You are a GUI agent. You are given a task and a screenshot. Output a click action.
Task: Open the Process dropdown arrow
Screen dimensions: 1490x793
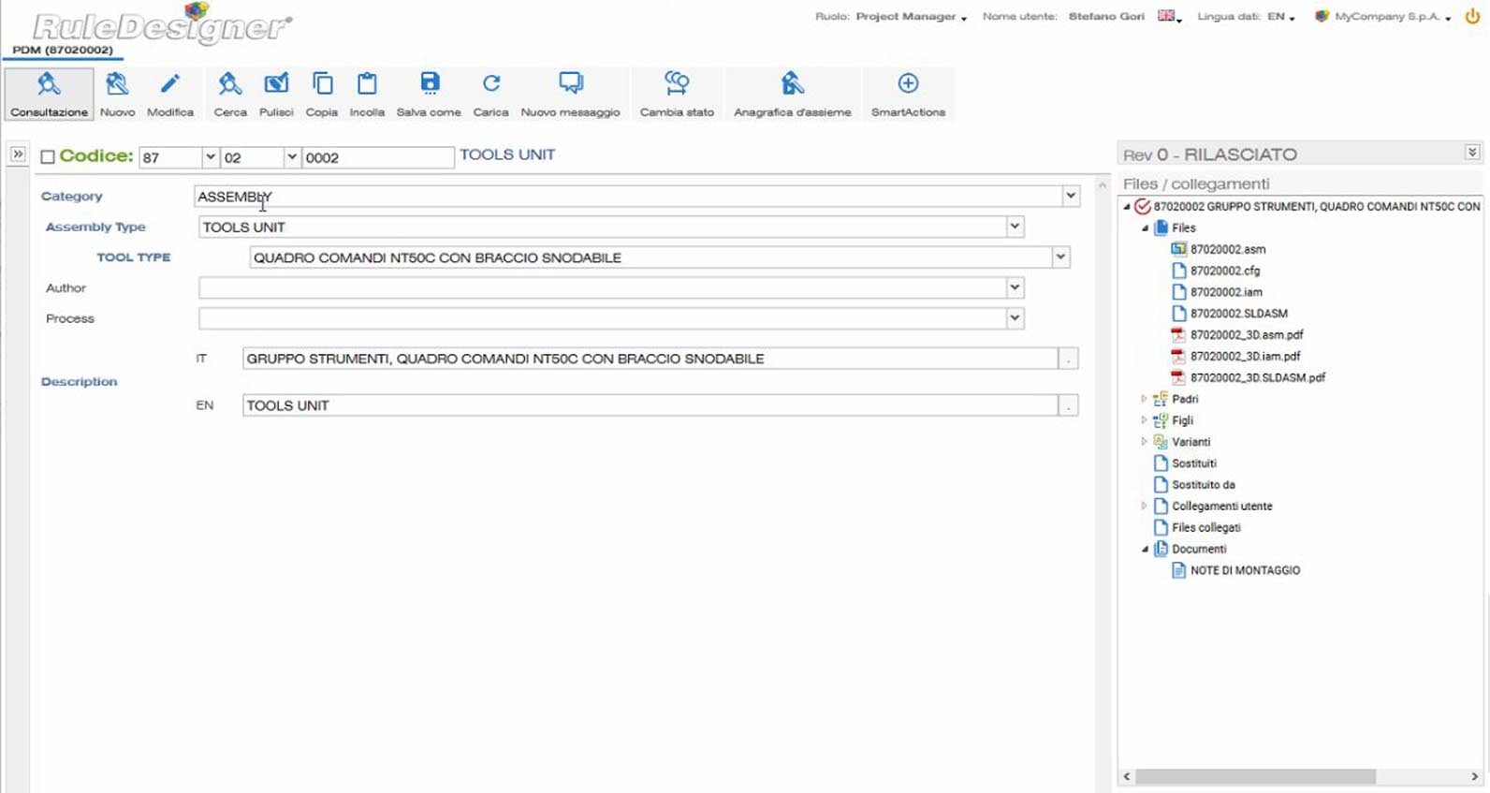pyautogui.click(x=1015, y=318)
